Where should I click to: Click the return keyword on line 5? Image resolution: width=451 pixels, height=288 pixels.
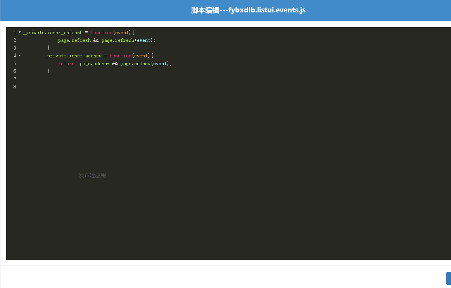[66, 64]
